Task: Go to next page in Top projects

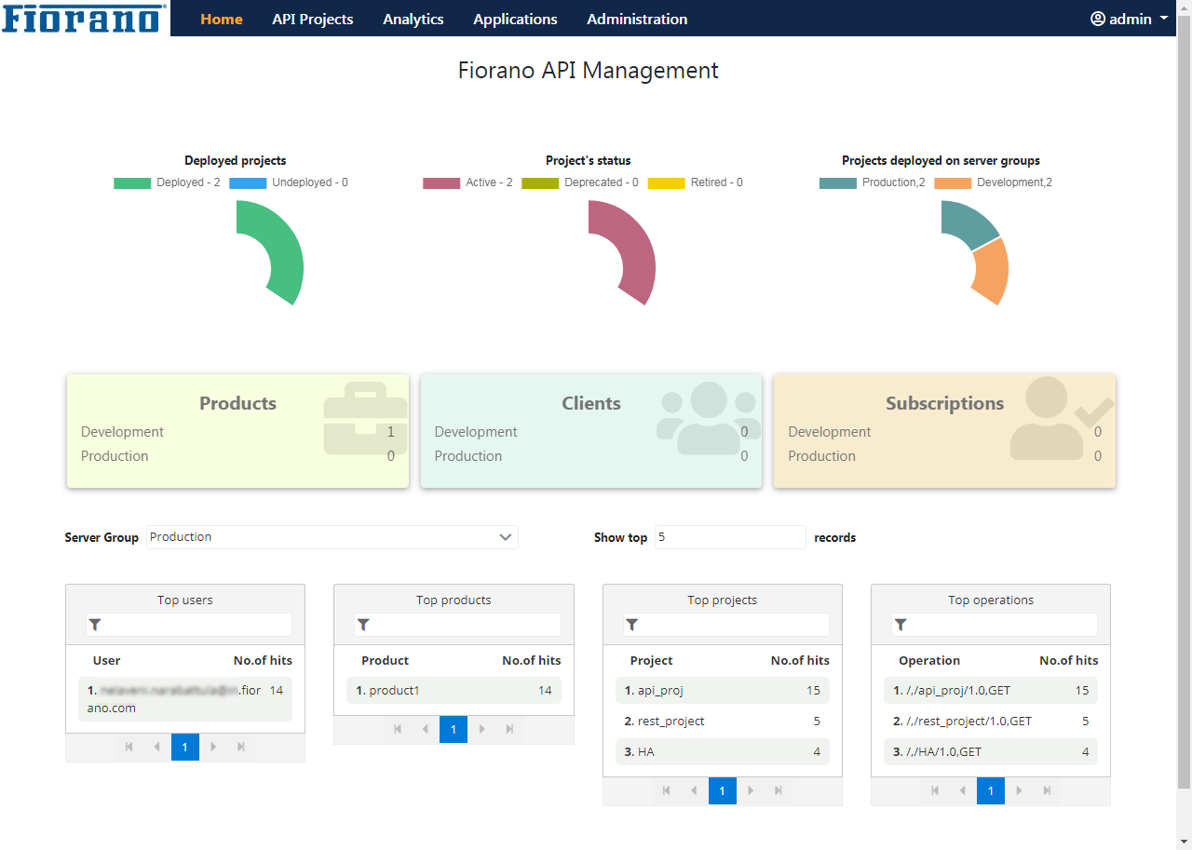Action: [751, 790]
